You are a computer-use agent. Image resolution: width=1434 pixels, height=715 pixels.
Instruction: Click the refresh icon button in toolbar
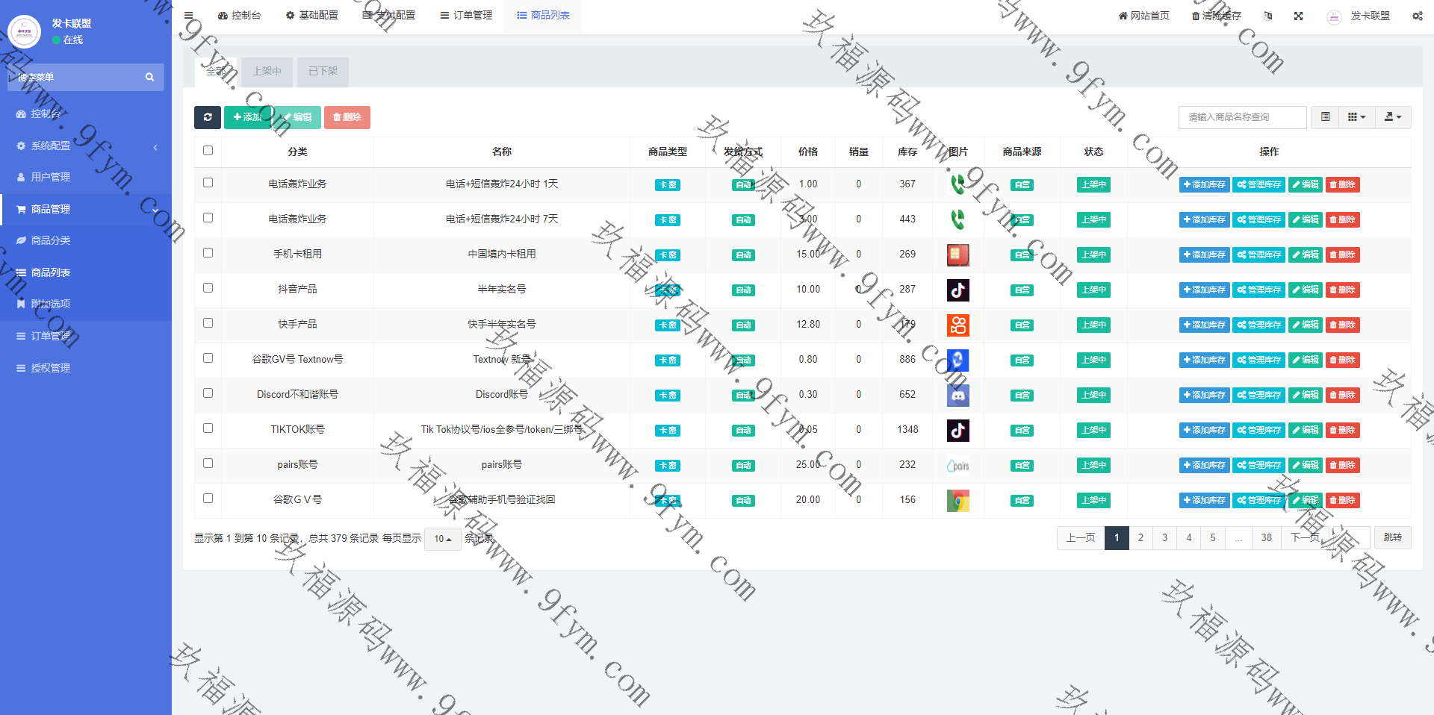[x=208, y=117]
